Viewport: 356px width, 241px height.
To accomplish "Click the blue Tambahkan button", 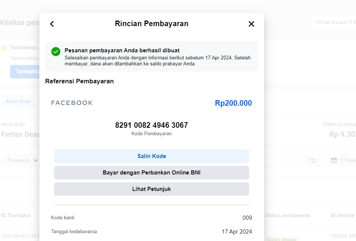I will (25, 71).
